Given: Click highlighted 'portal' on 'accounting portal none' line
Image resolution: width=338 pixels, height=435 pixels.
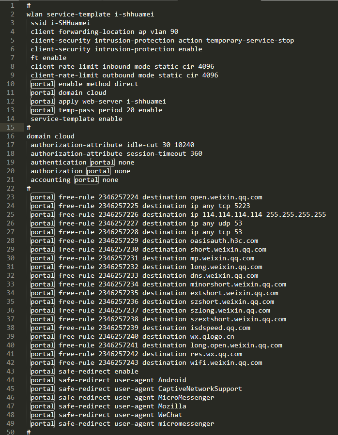Looking at the screenshot, I should (86, 180).
